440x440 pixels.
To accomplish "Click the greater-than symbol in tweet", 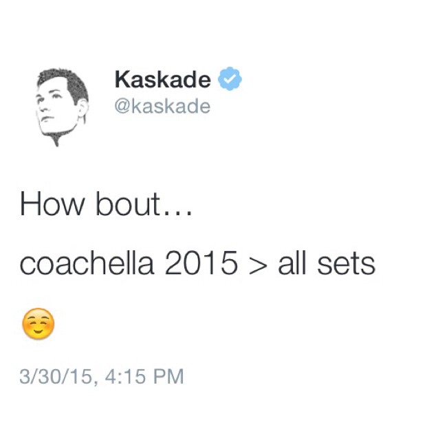I will (x=257, y=265).
